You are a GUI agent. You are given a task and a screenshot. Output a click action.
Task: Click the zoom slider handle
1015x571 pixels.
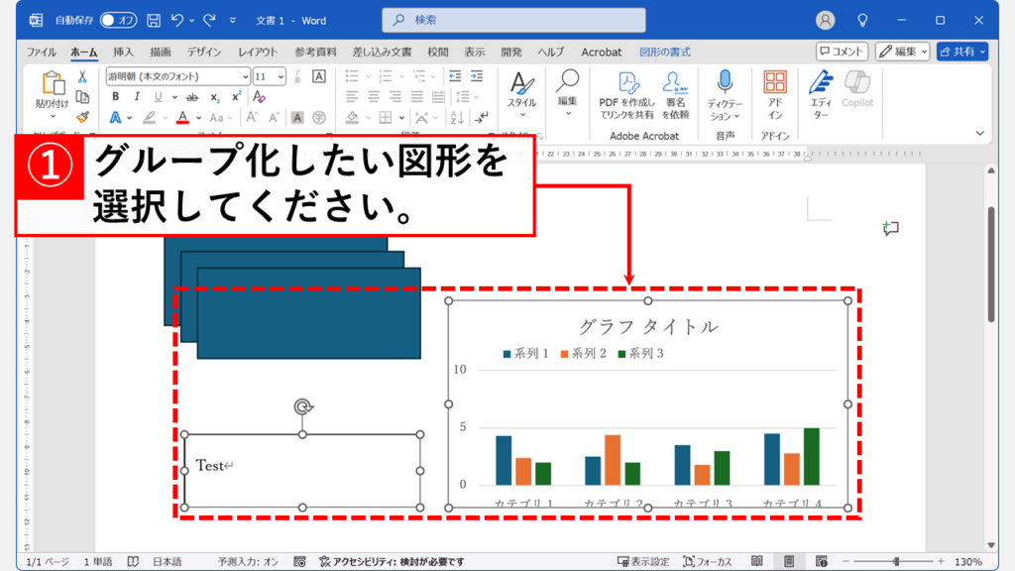[x=896, y=561]
